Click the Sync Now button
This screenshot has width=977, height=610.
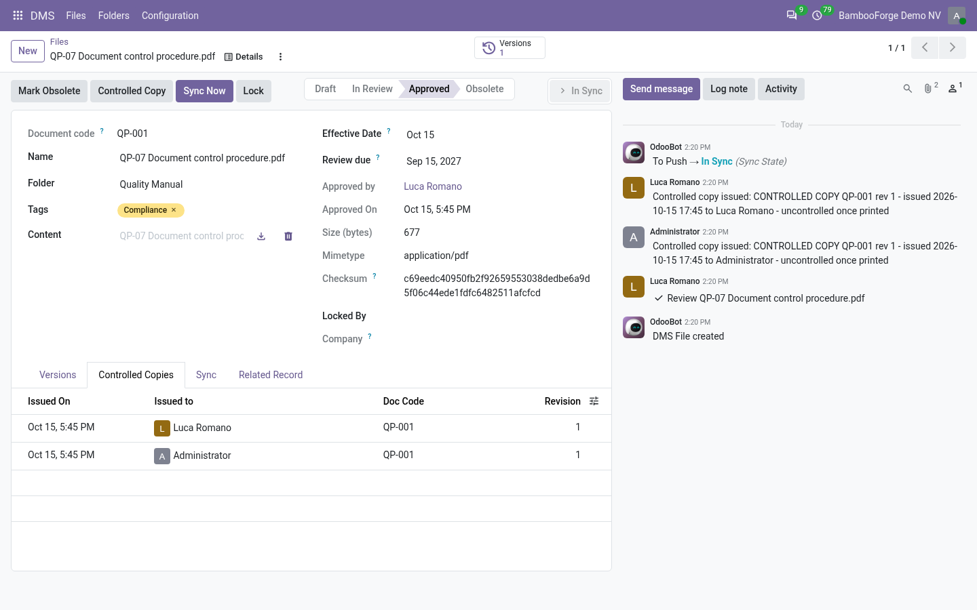(204, 91)
